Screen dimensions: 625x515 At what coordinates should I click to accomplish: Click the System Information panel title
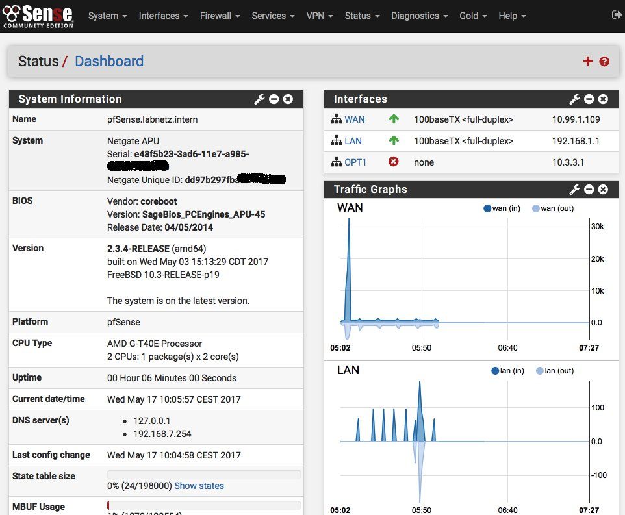tap(70, 99)
